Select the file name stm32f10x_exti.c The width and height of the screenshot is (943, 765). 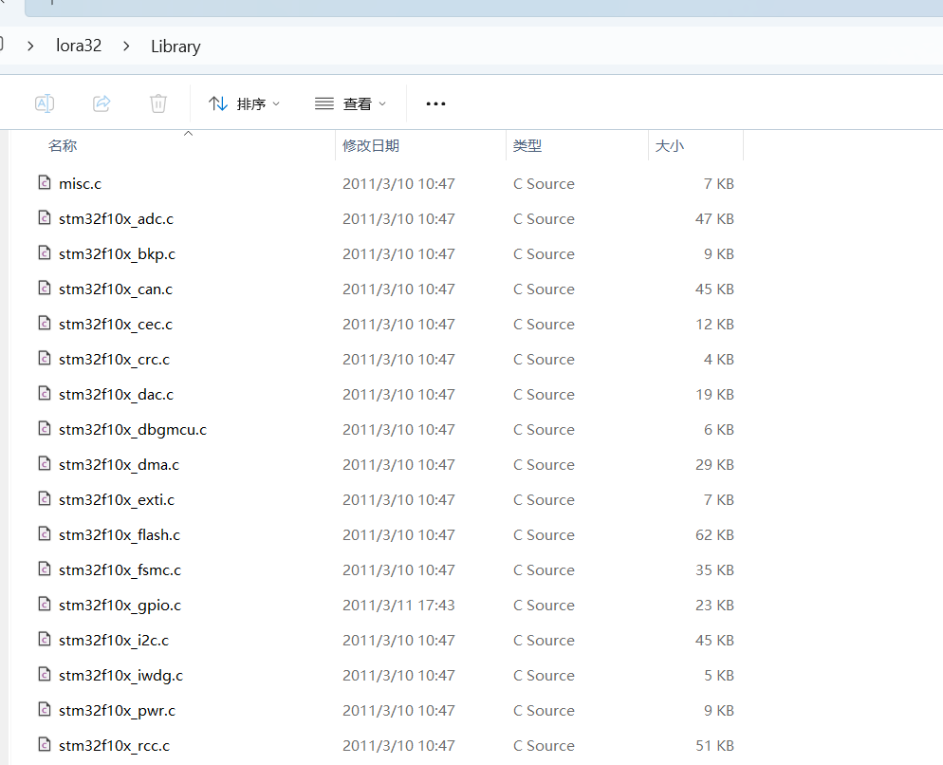pos(117,499)
